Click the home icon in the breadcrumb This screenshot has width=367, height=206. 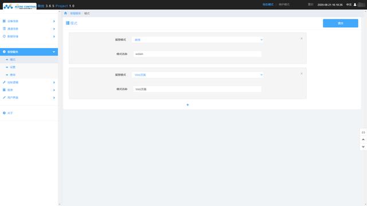65,13
